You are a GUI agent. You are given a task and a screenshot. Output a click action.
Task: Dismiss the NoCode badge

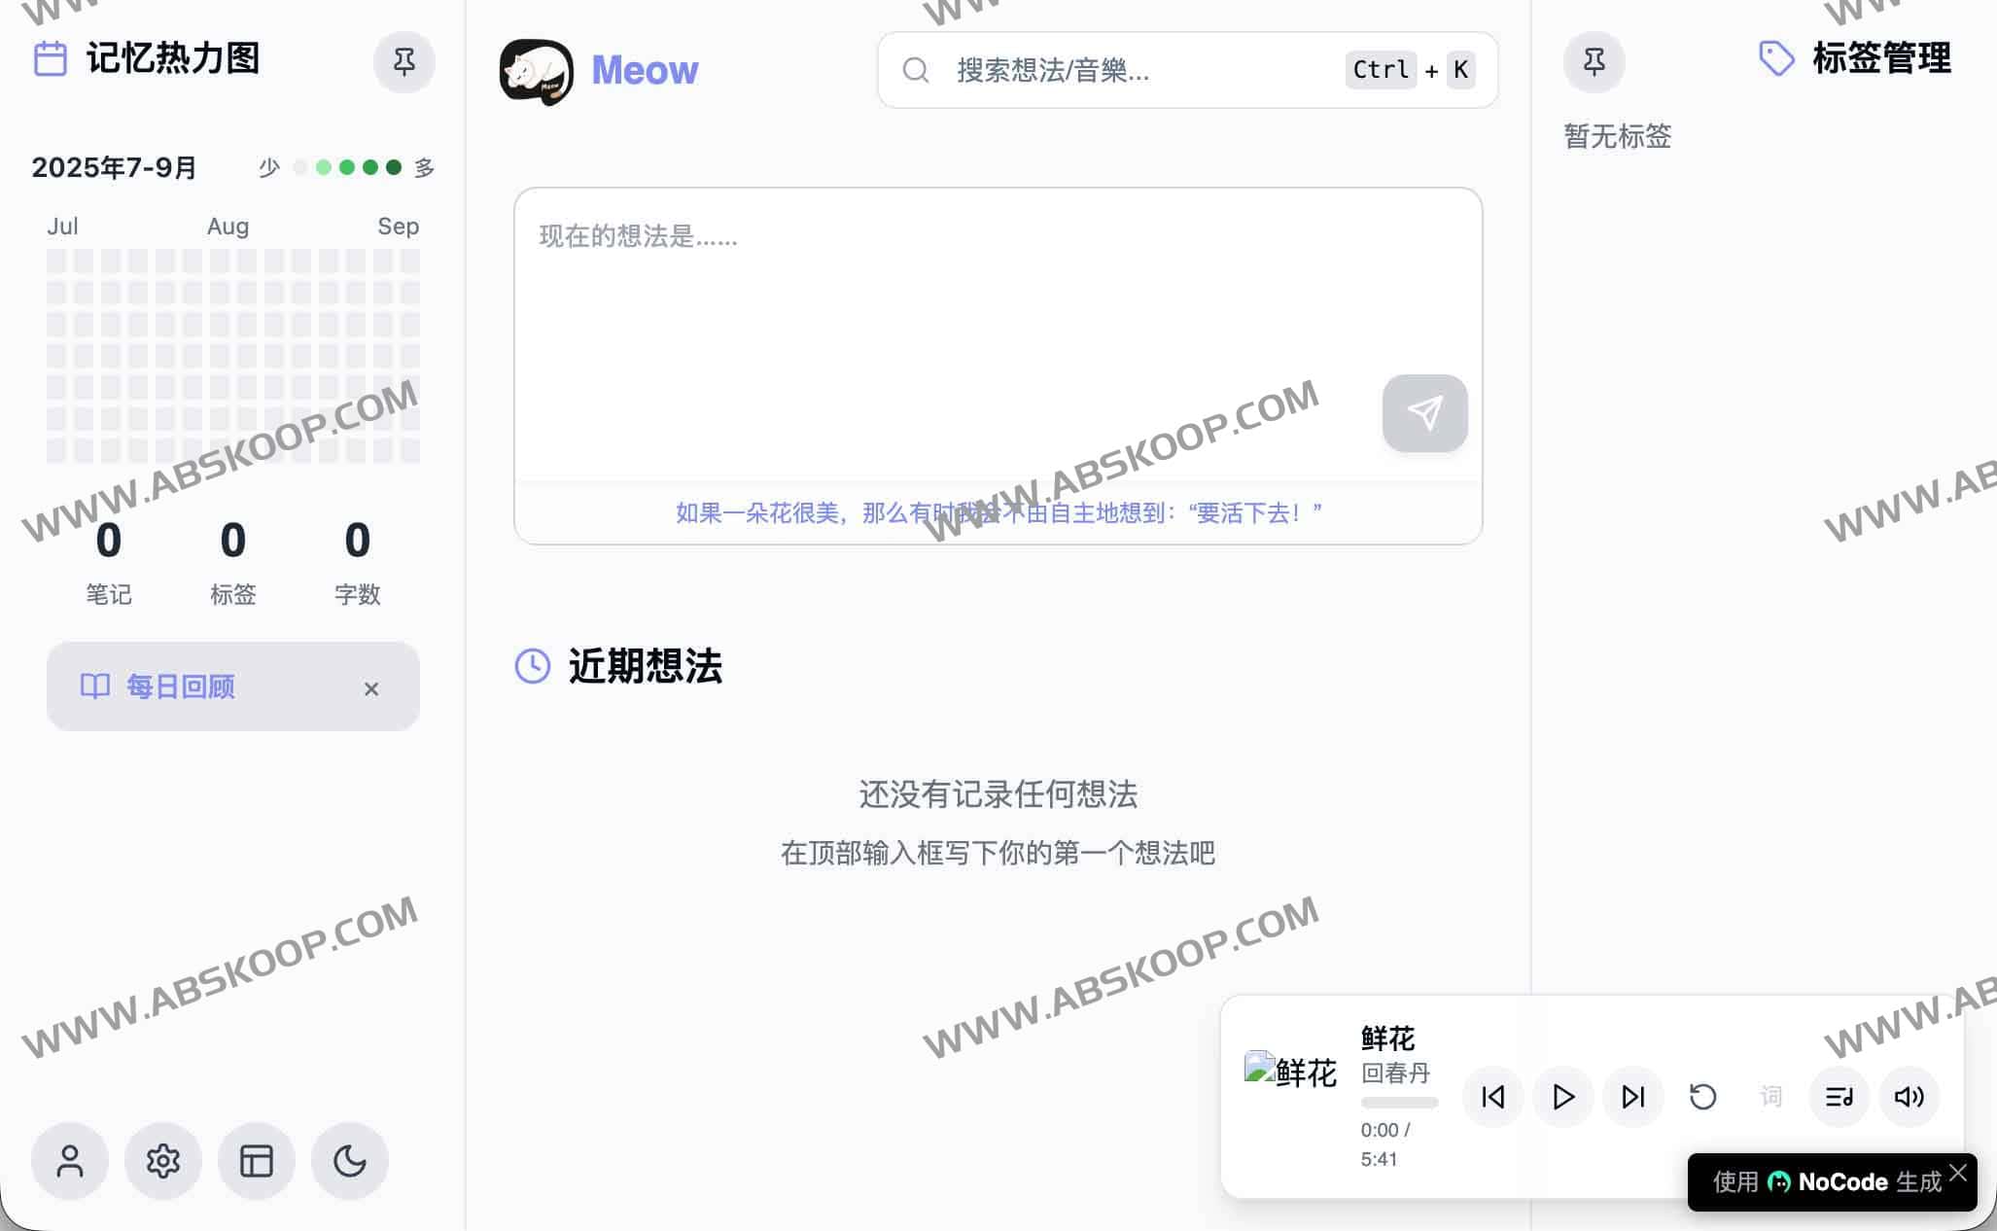(x=1957, y=1174)
